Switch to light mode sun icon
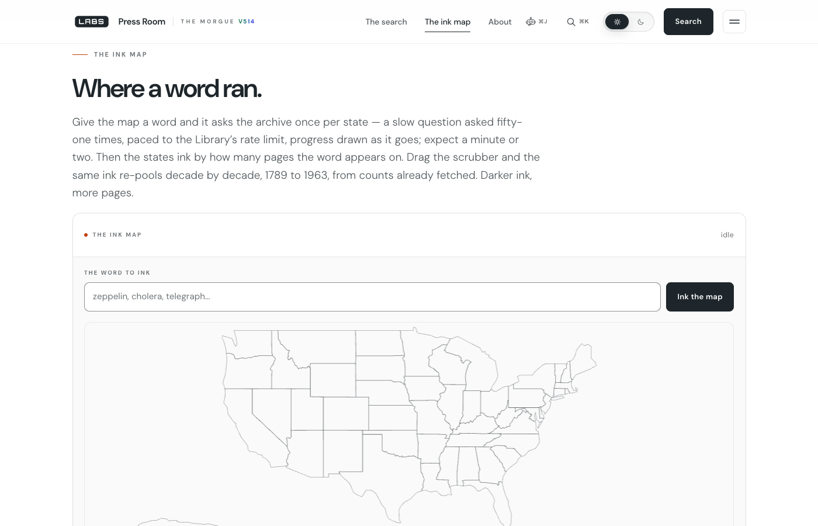Screen dimensions: 818x526 point(617,22)
